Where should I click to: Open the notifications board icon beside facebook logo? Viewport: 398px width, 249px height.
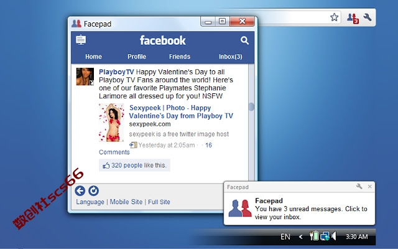click(81, 40)
